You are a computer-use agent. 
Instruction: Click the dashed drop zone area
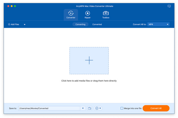[89, 61]
